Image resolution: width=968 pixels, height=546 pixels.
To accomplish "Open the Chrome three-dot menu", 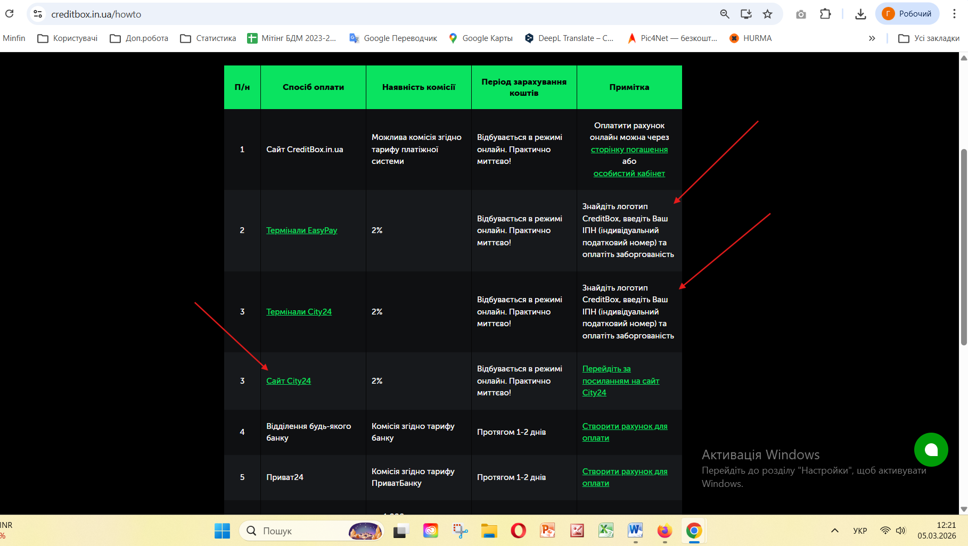I will (954, 14).
